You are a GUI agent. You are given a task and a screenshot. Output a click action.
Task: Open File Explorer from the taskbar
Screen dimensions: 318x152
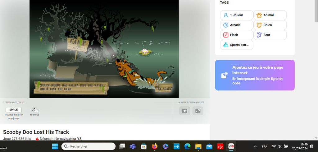click(x=198, y=146)
